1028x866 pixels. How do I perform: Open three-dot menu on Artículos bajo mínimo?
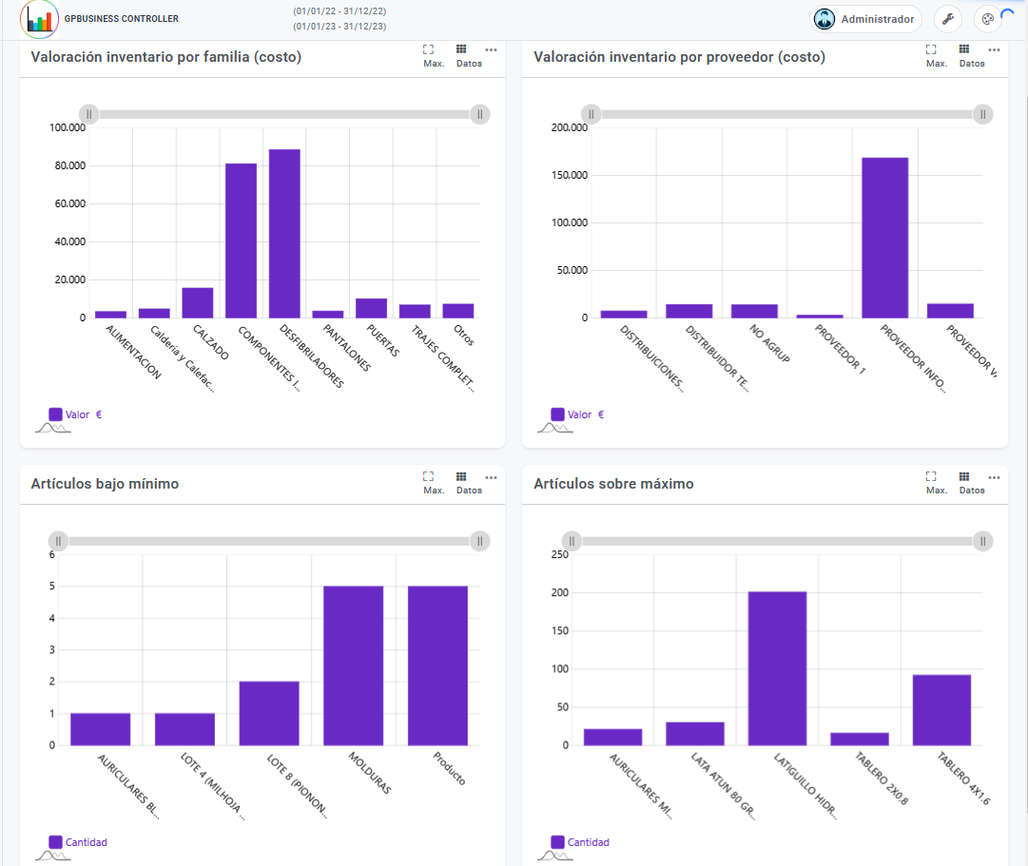click(x=491, y=476)
